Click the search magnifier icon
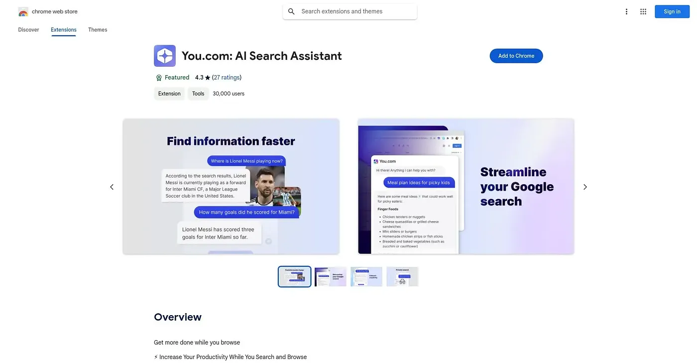 (x=292, y=11)
